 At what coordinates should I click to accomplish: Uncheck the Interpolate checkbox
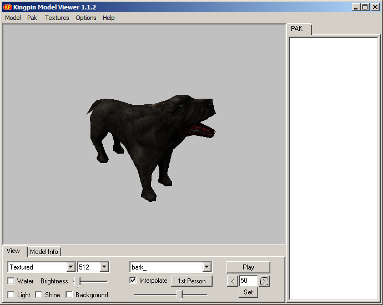click(133, 281)
